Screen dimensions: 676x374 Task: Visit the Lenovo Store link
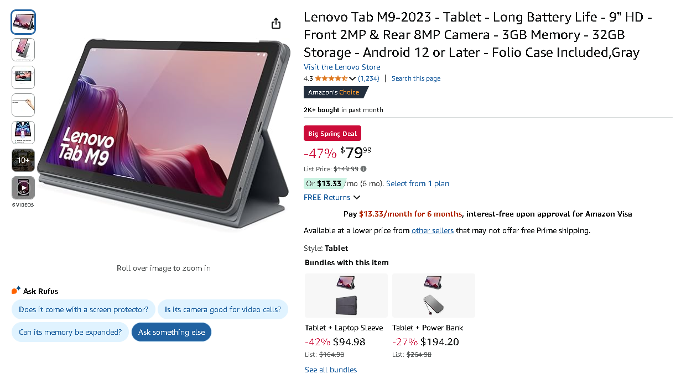342,67
